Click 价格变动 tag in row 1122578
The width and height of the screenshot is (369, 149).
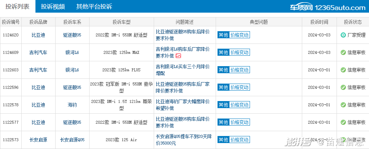(239, 105)
